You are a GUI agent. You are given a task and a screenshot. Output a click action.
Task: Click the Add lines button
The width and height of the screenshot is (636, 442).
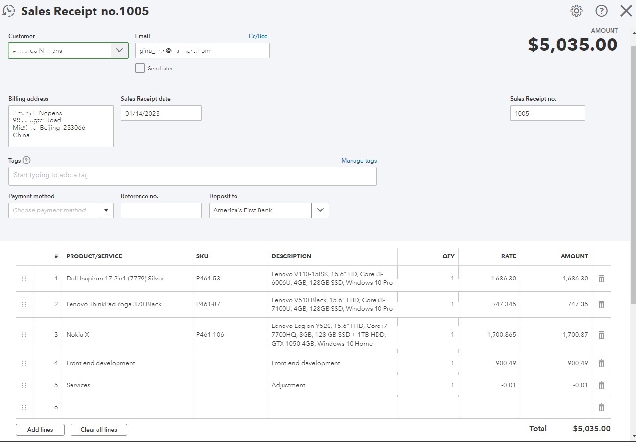coord(40,430)
